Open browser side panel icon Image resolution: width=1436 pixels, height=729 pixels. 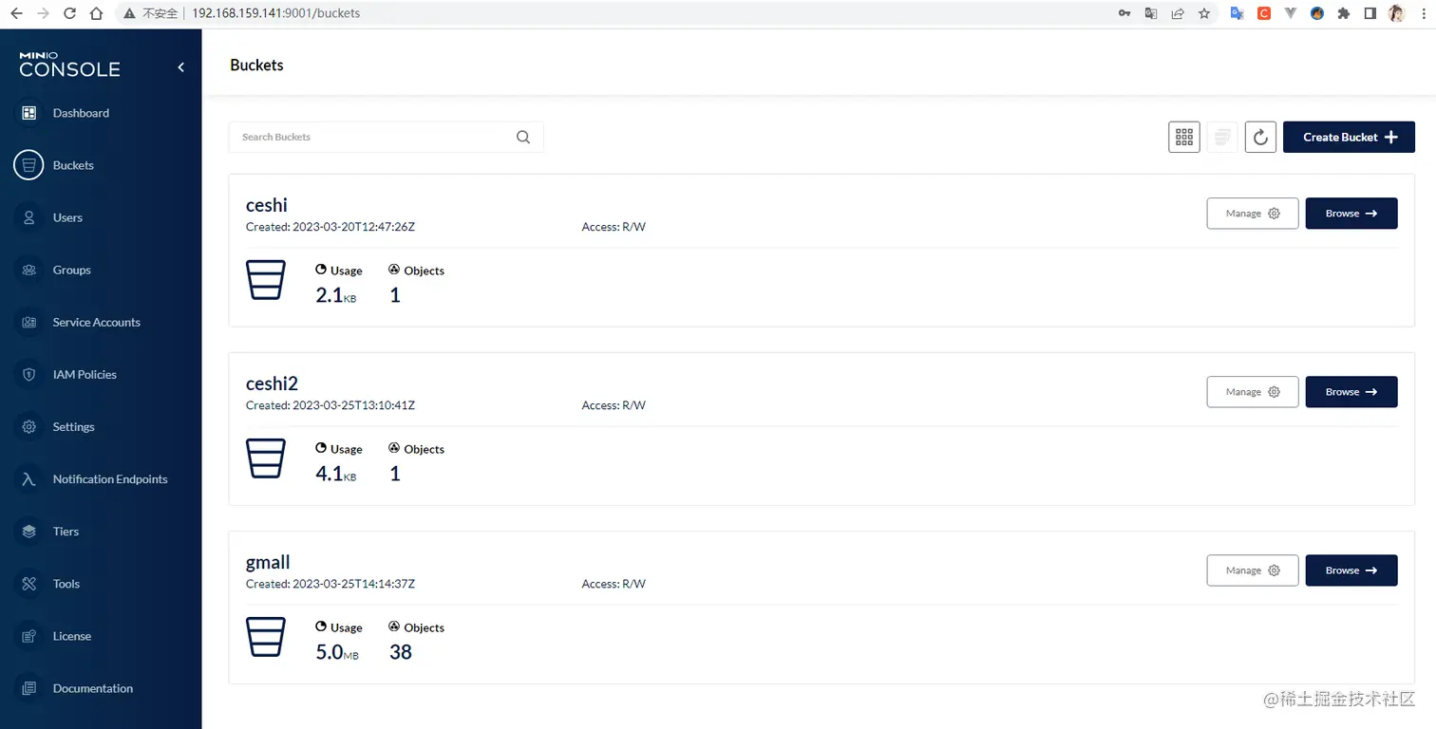pos(1370,13)
